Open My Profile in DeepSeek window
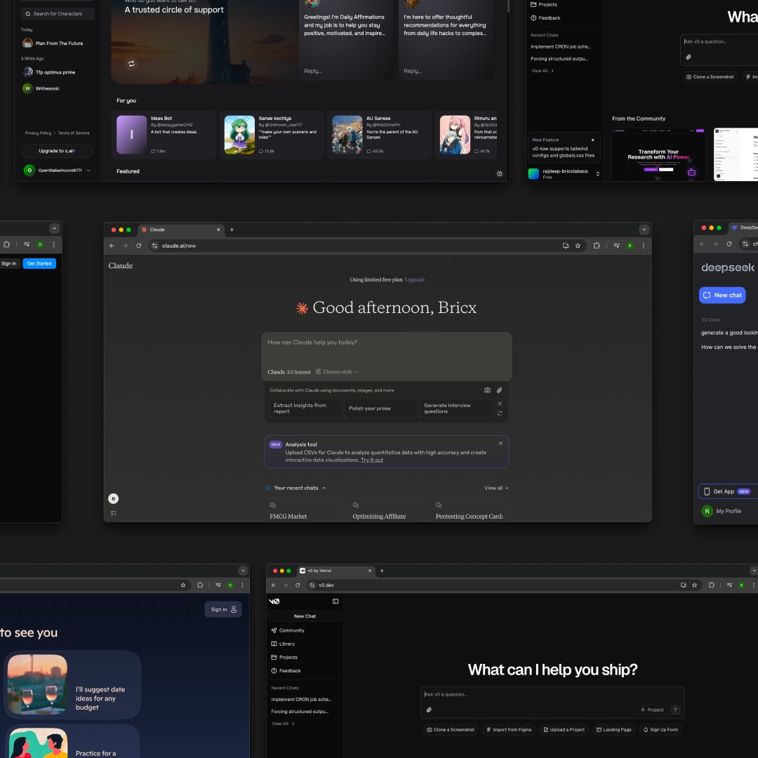 click(x=722, y=511)
